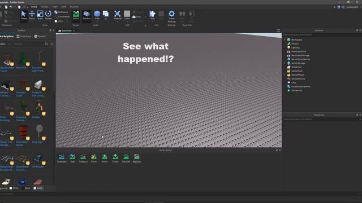The image size is (362, 203).
Task: Select the Paint terrain tool
Action: point(94,158)
